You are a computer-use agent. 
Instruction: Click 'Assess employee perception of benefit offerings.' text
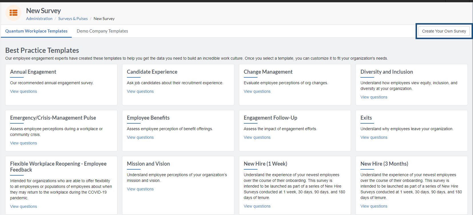(x=170, y=129)
